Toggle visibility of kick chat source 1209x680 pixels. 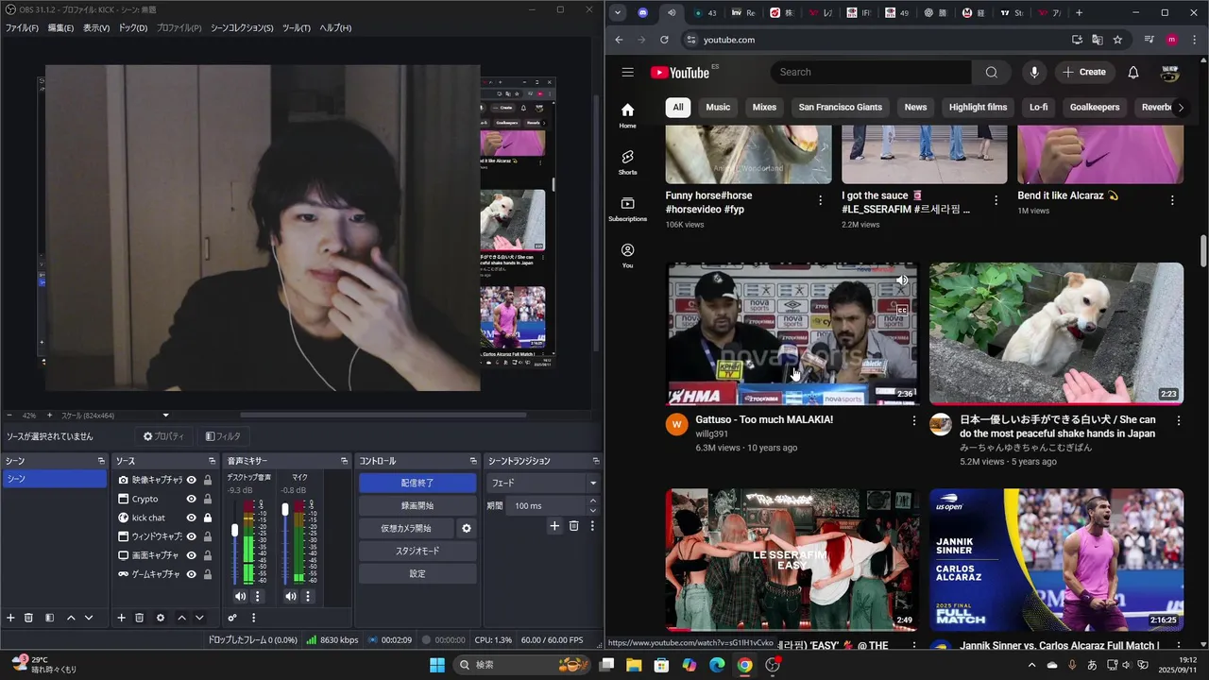(x=192, y=518)
